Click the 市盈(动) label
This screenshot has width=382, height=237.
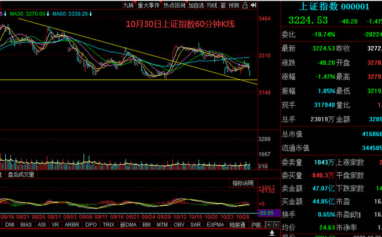(348, 214)
